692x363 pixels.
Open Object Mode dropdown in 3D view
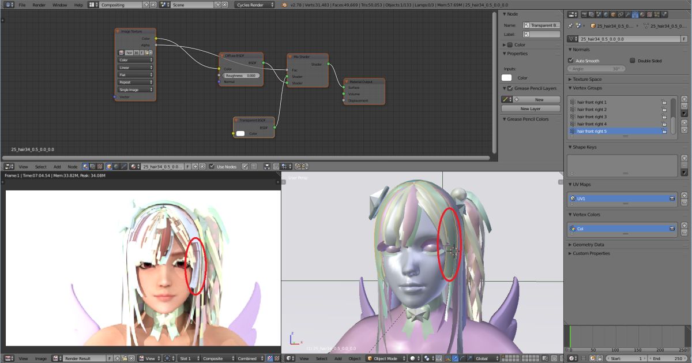pyautogui.click(x=385, y=358)
